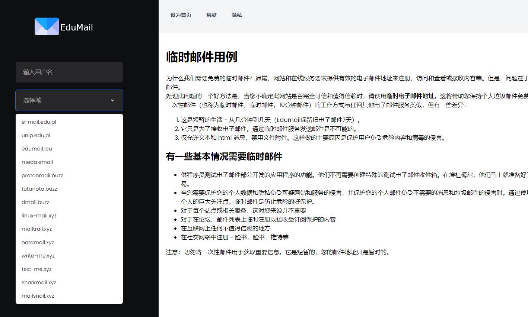
Task: Pick sharkmail.xyz domain option
Action: pyautogui.click(x=39, y=282)
